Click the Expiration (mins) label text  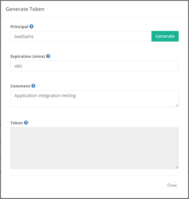coord(28,57)
